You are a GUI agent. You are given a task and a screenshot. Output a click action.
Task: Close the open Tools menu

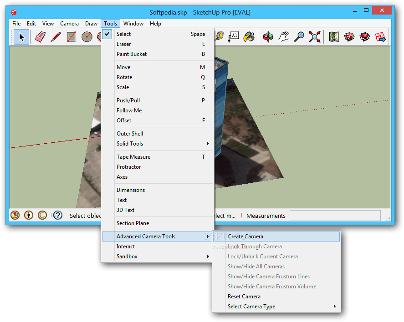111,23
